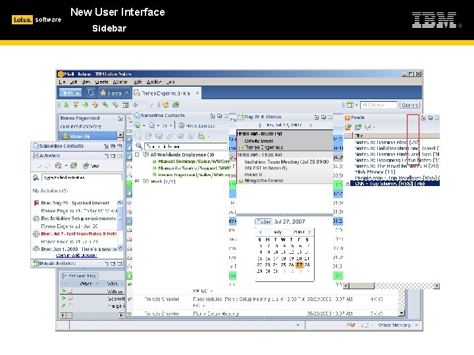Image resolution: width=474 pixels, height=355 pixels.
Task: Click Feeds RSS panel icon
Action: (x=348, y=118)
